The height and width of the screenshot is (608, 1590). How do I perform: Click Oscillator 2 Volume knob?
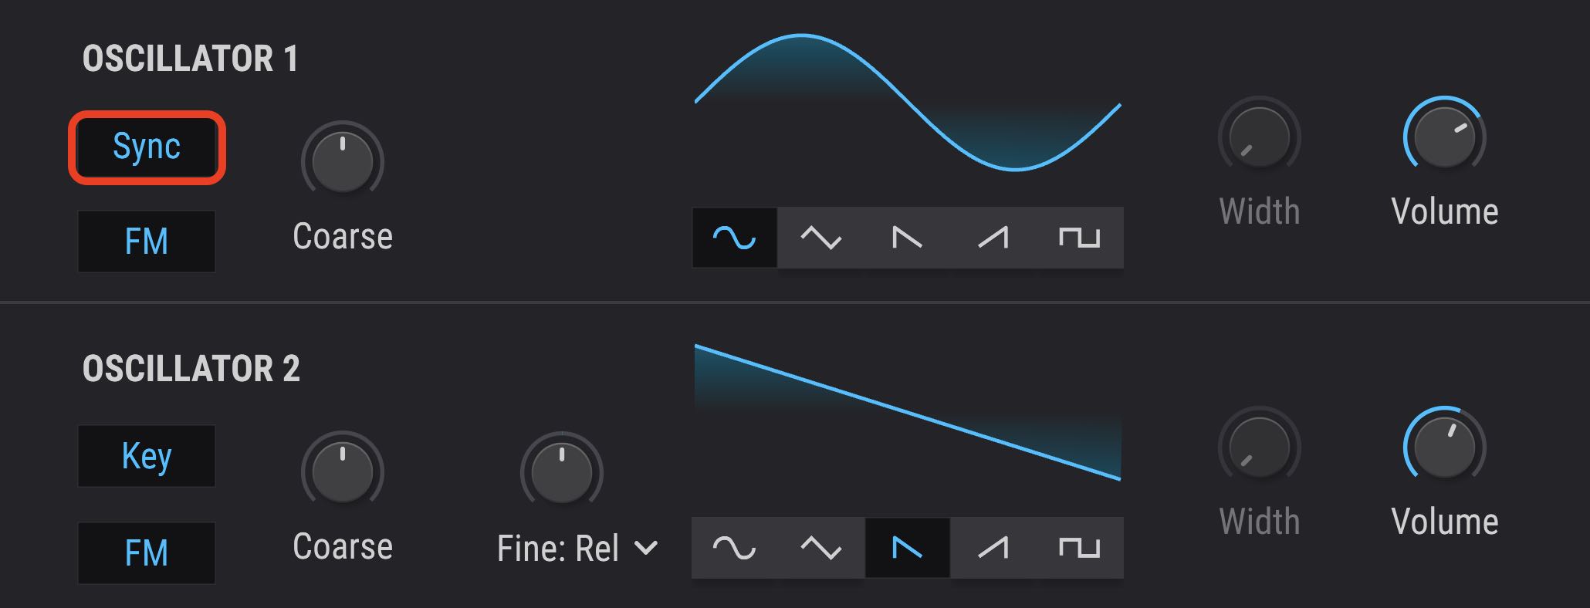click(x=1444, y=448)
